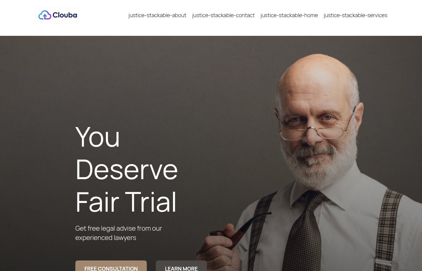Click the Learn More button

pos(181,266)
